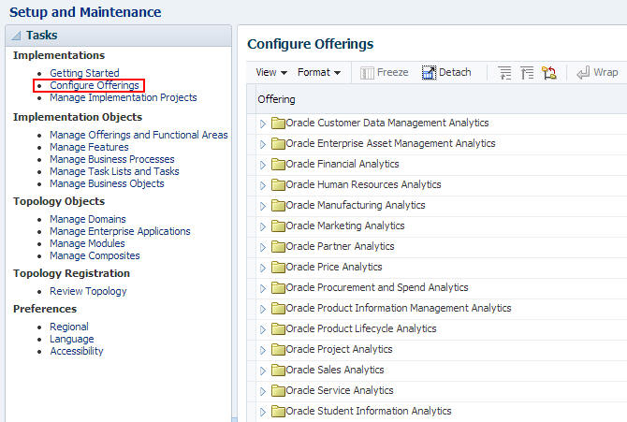Screen dimensions: 627x422
Task: Click the Collapse All rows icon
Action: tap(527, 72)
